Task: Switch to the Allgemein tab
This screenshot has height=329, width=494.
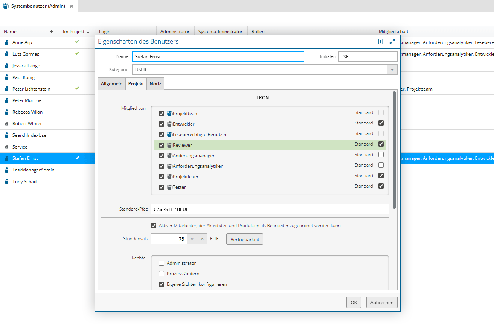Action: 111,84
